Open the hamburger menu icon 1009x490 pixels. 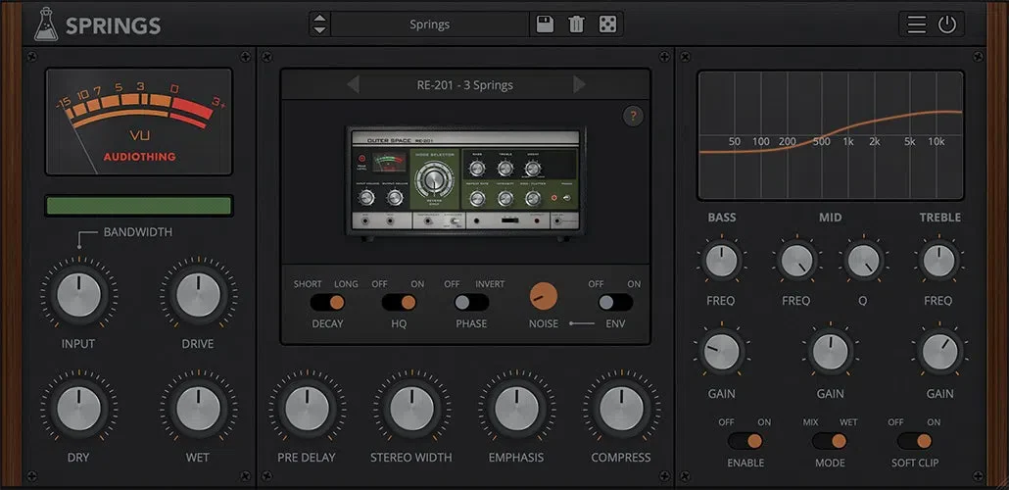(x=917, y=24)
